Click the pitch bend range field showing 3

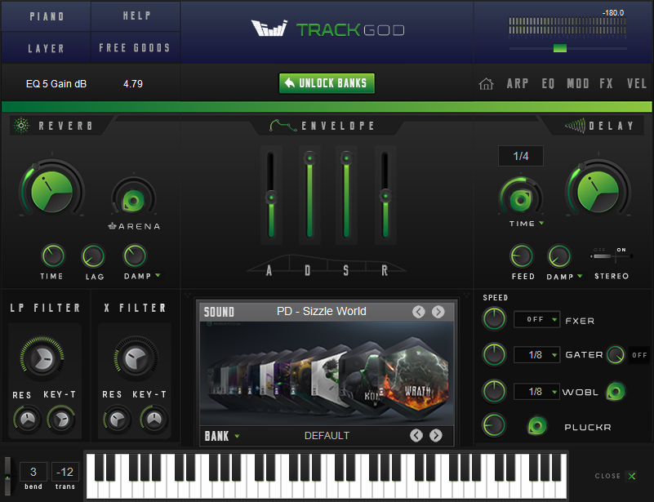pos(33,472)
